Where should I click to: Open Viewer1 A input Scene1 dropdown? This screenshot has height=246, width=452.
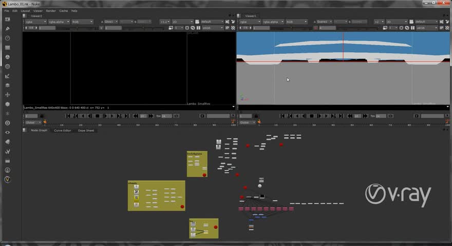click(x=325, y=22)
